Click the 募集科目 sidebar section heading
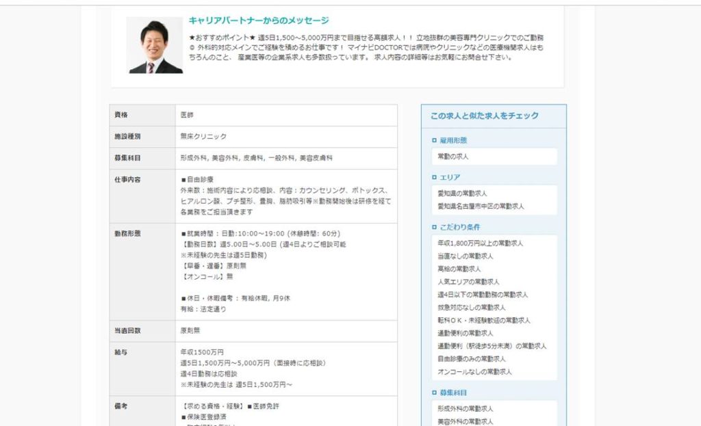The image size is (701, 426). tap(453, 393)
